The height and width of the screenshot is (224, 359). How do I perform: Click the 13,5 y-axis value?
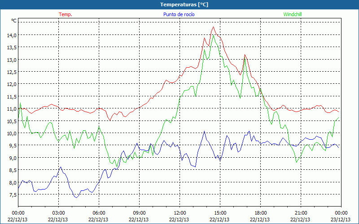(12, 47)
